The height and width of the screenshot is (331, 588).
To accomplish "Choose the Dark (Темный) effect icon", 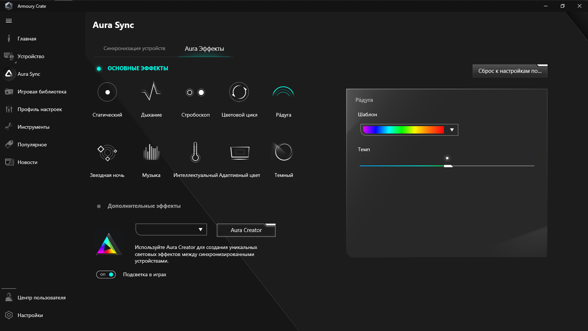I will click(283, 152).
